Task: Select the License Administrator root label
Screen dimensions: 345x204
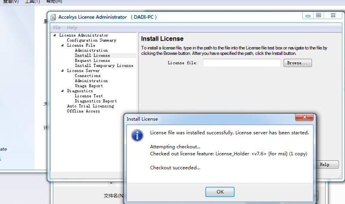Action: (84, 35)
